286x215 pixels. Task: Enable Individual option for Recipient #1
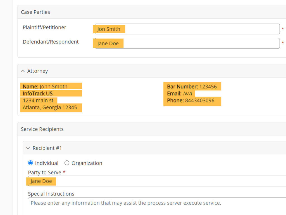pyautogui.click(x=30, y=163)
